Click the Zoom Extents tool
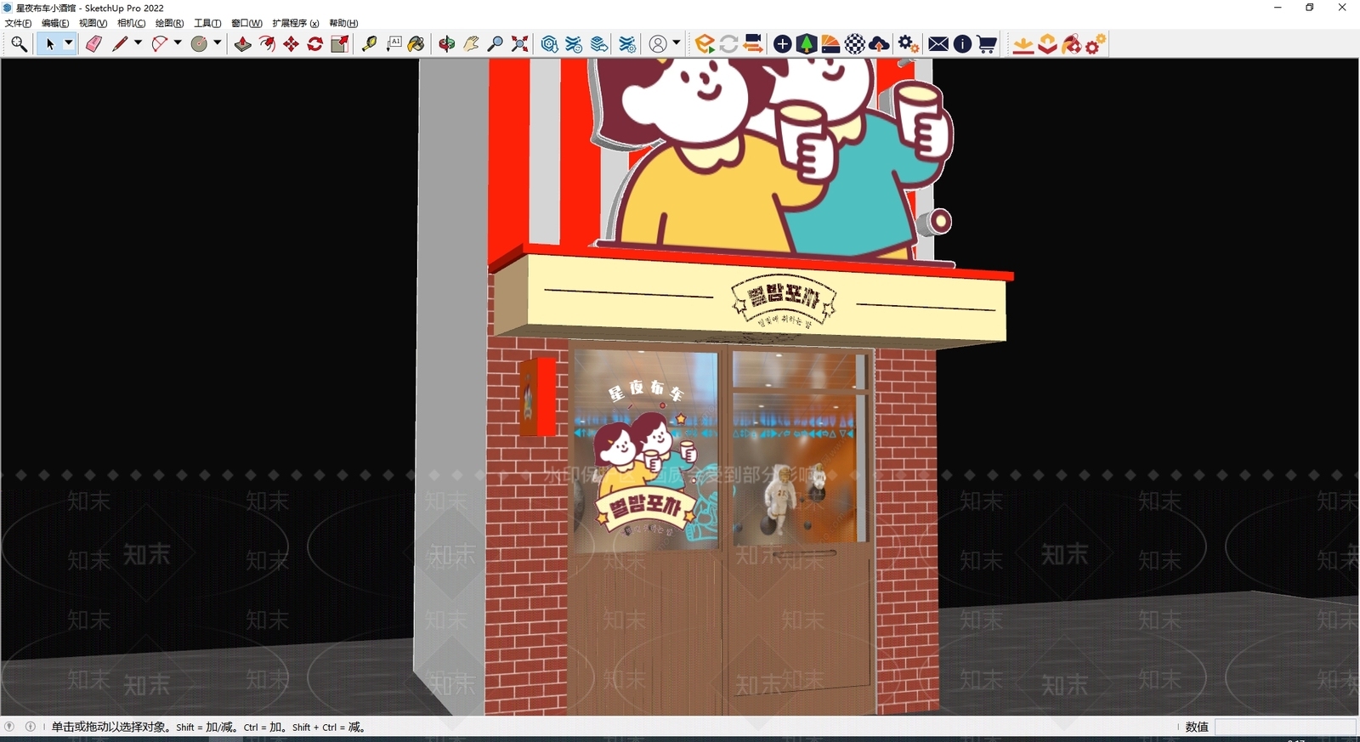The image size is (1360, 742). click(519, 44)
